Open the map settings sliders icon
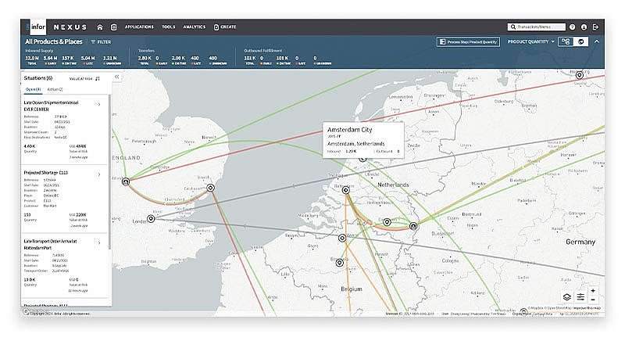 (580, 296)
